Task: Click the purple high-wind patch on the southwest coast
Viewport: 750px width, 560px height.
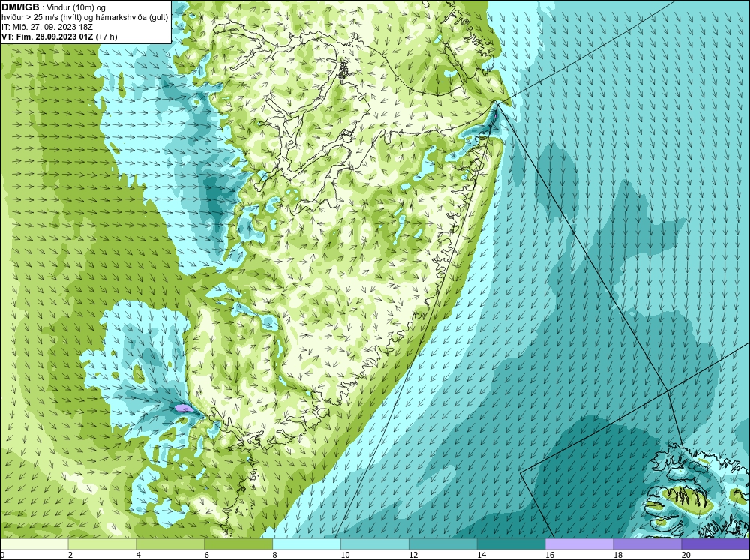Action: 183,408
